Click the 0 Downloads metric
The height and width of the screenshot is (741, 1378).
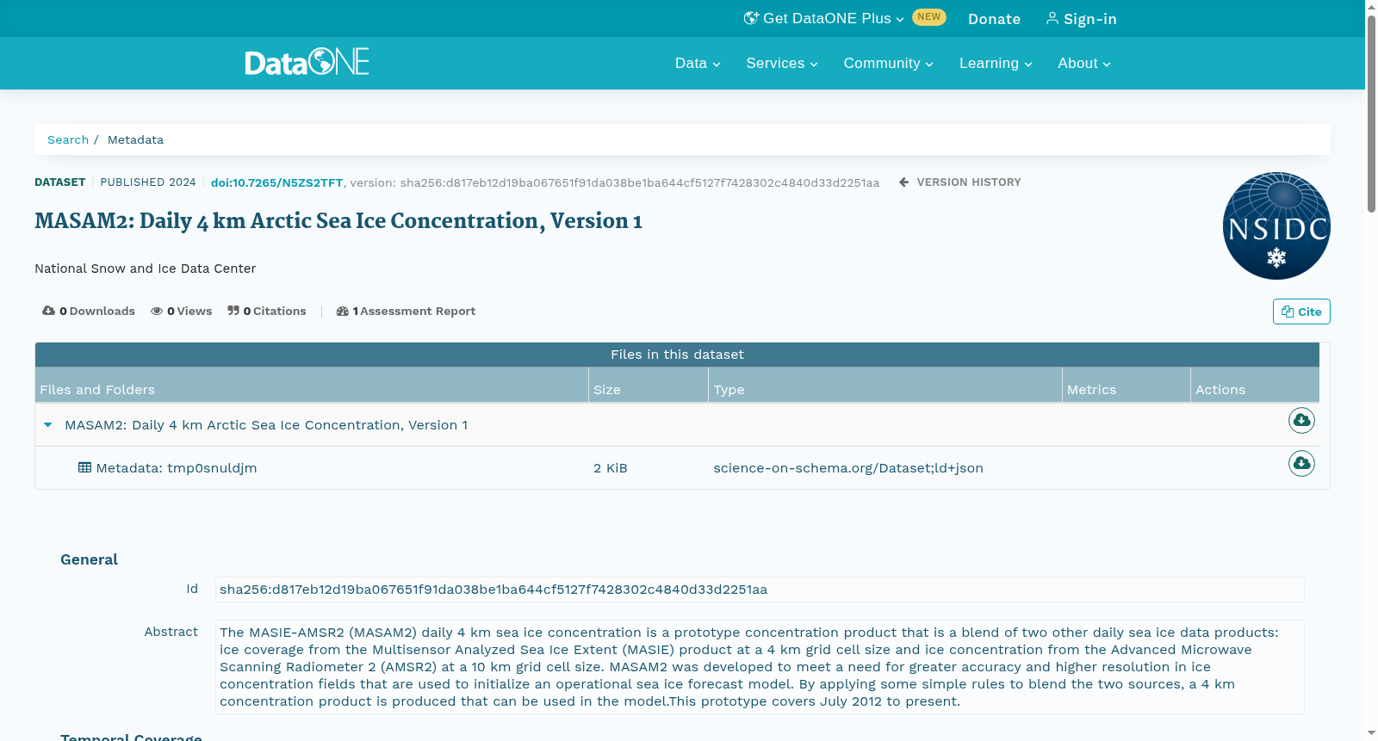(x=89, y=312)
